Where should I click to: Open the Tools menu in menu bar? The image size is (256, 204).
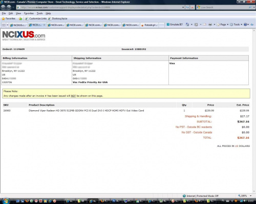[39, 13]
